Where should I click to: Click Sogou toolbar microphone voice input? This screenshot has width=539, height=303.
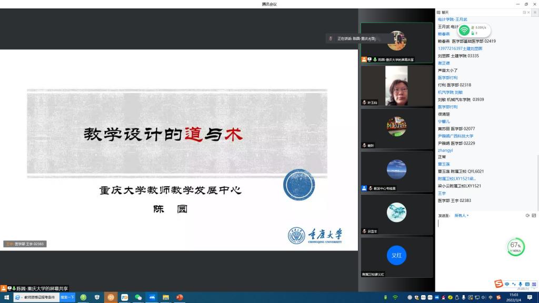coord(521,284)
